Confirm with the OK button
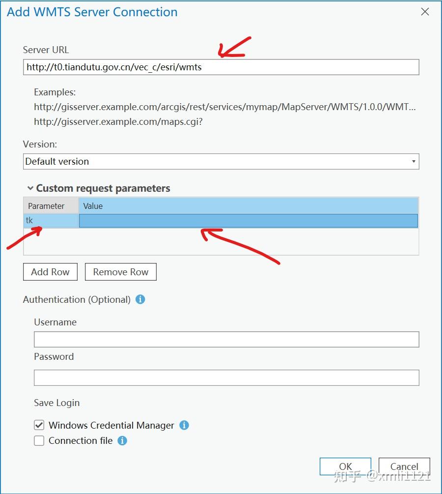Screen dimensions: 442x494 coord(345,466)
